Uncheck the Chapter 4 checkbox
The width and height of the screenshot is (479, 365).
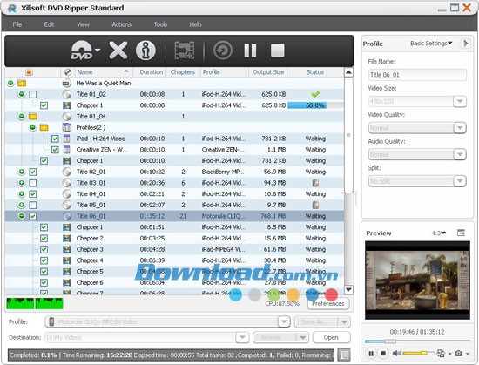pyautogui.click(x=44, y=260)
